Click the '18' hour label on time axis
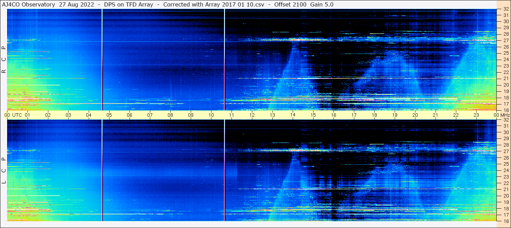This screenshot has height=228, width=511. point(374,115)
